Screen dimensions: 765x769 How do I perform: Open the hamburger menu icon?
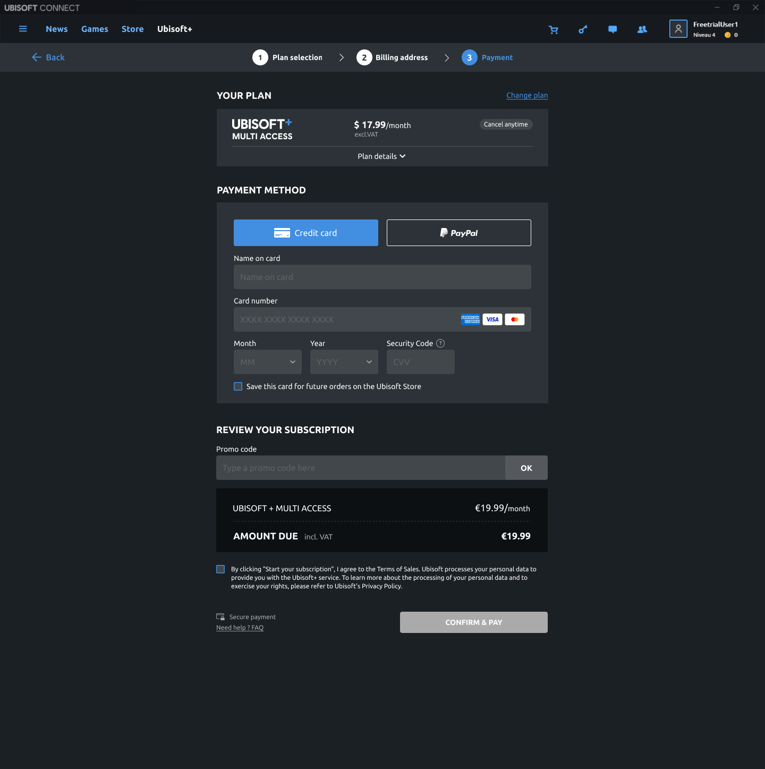(x=23, y=29)
